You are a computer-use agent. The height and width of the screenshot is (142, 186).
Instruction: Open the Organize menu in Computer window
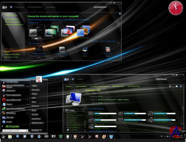click(x=69, y=86)
